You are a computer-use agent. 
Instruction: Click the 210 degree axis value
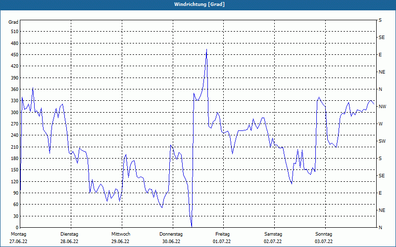coord(14,147)
